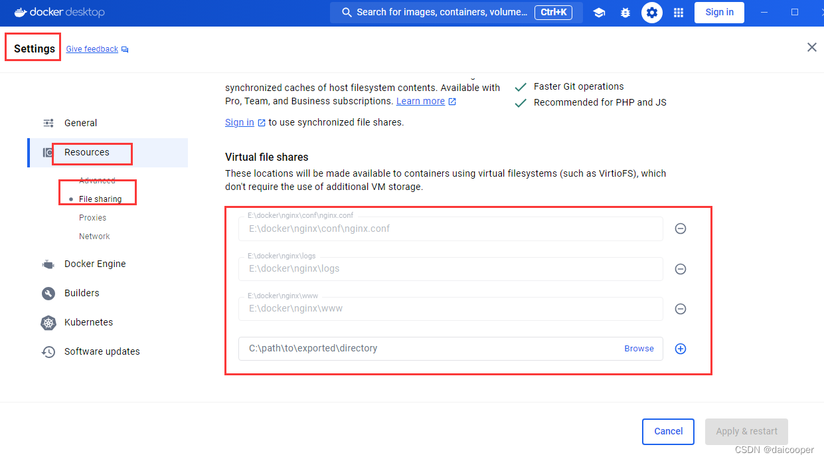Click the Apply & restart button

coord(746,432)
